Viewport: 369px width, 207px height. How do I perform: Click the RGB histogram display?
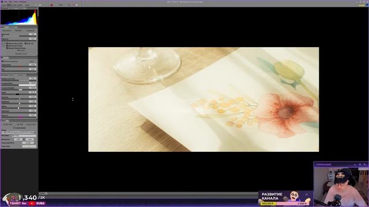tap(19, 17)
